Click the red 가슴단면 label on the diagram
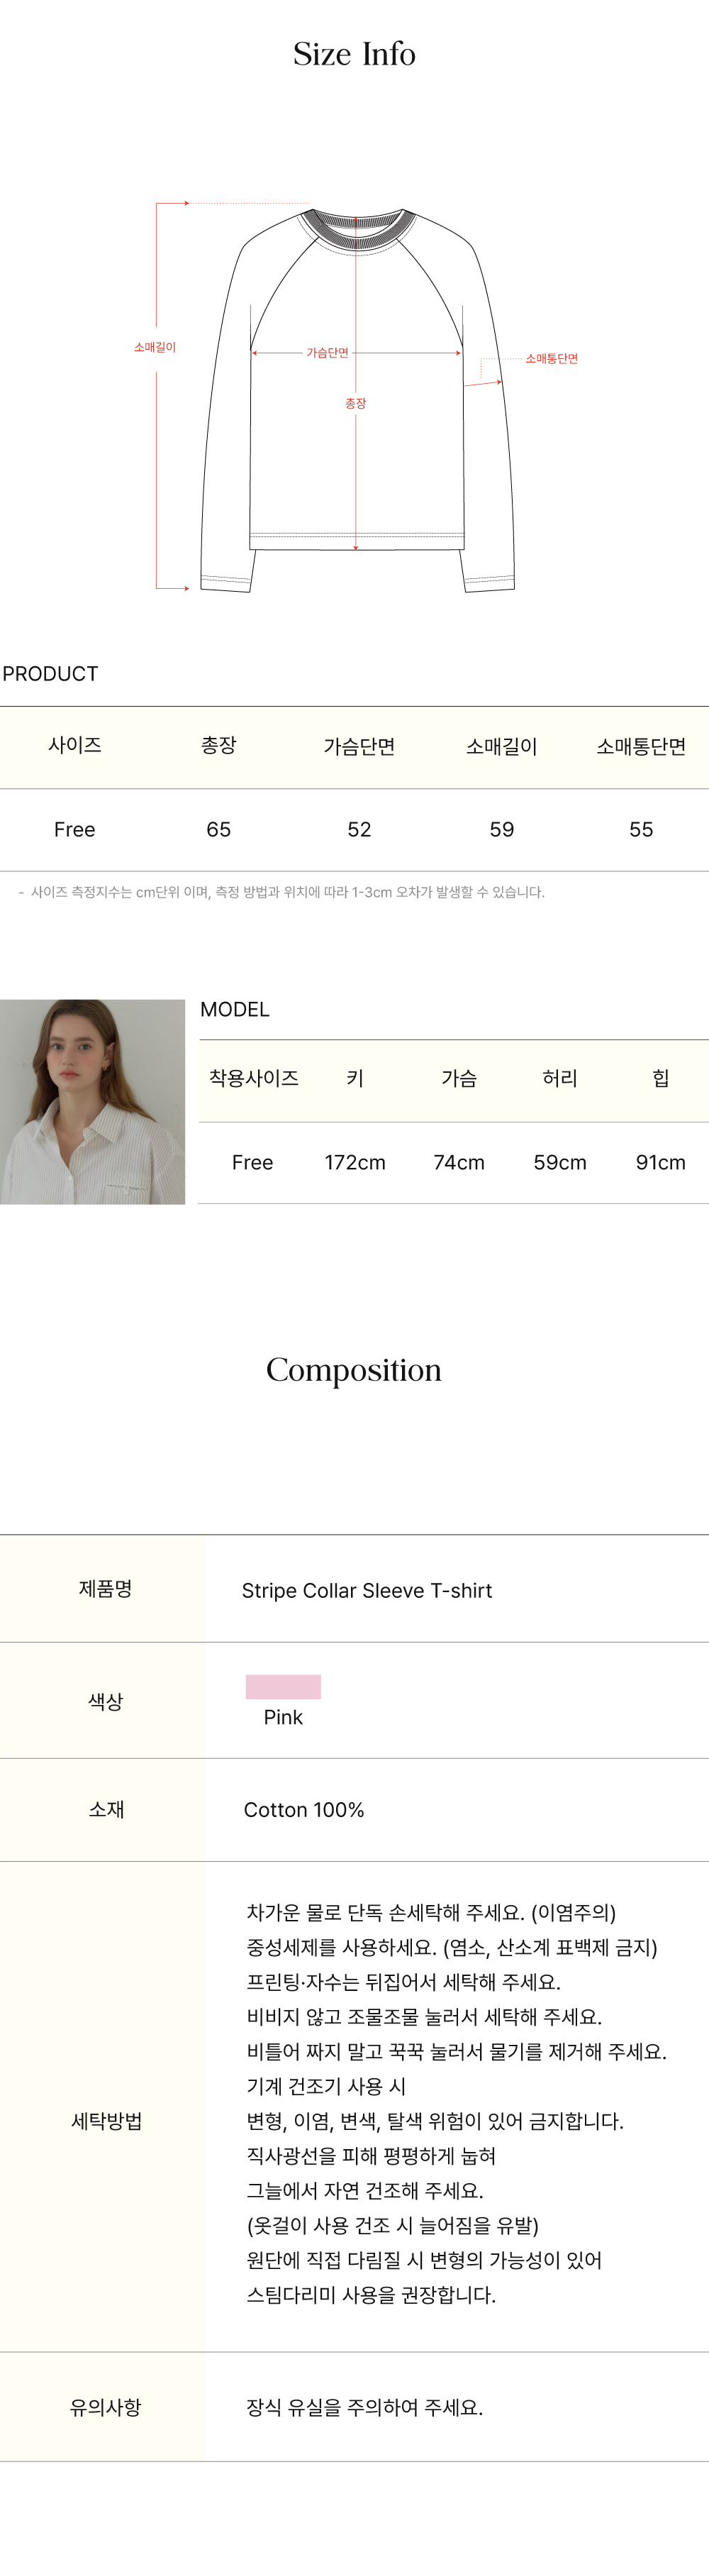 (327, 353)
